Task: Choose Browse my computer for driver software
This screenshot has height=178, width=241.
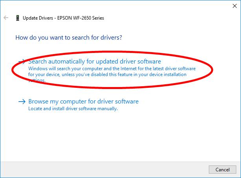Action: pos(84,102)
